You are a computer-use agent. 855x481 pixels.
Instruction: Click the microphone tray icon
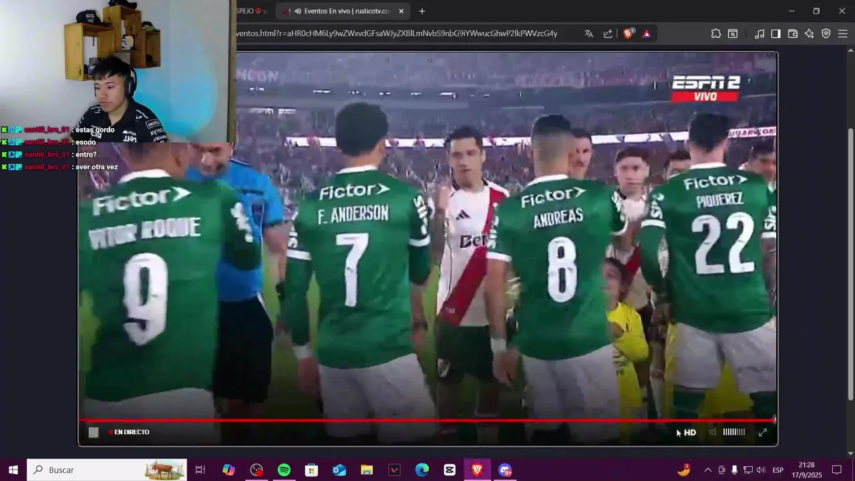734,470
